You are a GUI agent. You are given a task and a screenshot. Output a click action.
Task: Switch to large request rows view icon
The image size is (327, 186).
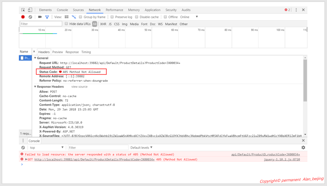click(x=67, y=17)
